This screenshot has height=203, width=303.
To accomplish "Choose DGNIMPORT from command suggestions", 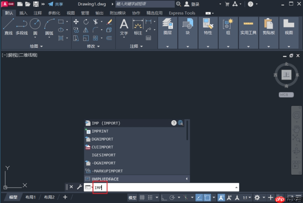I will point(134,139).
